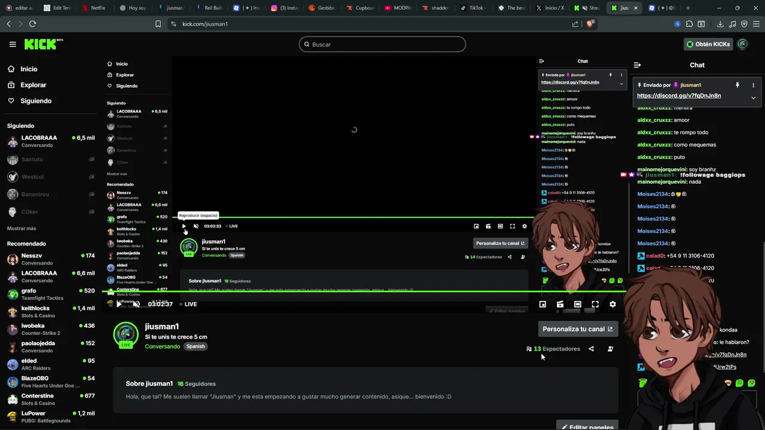The height and width of the screenshot is (430, 765).
Task: Open Santutu channel in main sidebar
Action: pyautogui.click(x=51, y=159)
